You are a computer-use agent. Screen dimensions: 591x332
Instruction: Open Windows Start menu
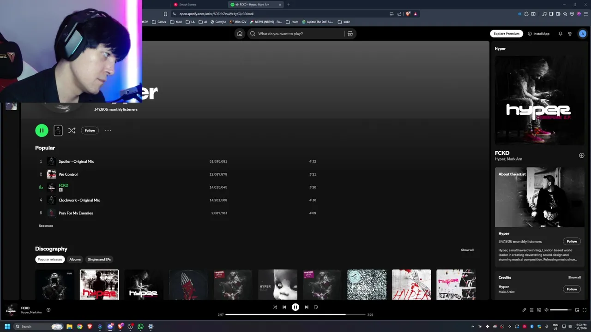[x=7, y=326]
